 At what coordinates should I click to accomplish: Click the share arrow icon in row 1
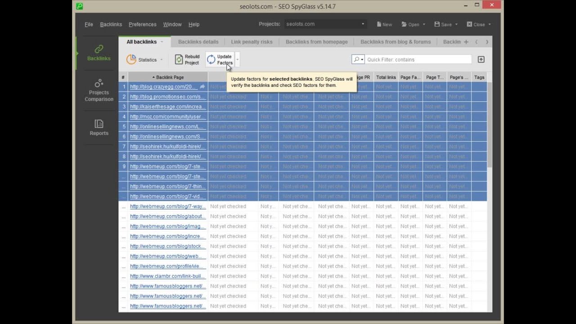click(202, 87)
